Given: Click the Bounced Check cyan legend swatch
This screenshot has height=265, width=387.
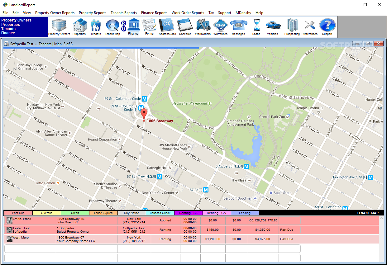Looking at the screenshot, I should (x=160, y=213).
